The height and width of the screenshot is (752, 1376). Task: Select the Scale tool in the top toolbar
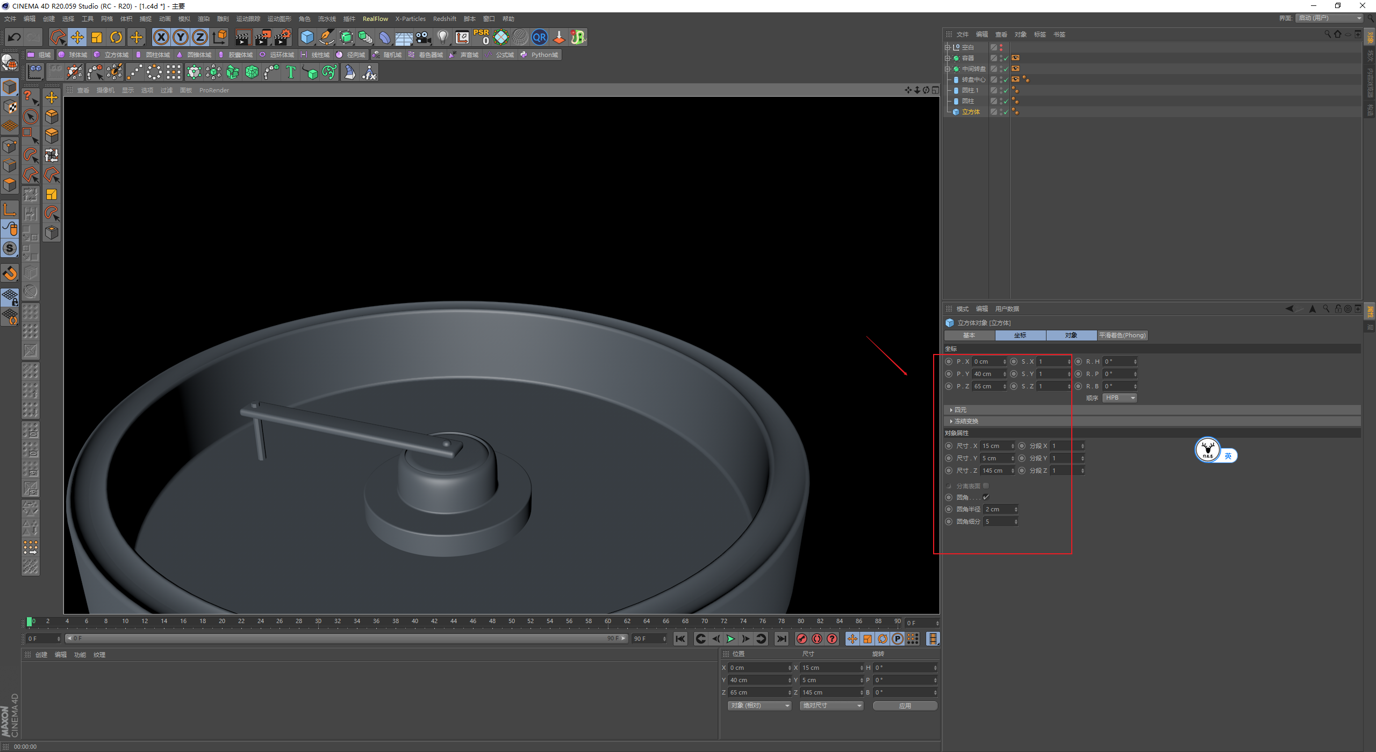point(97,37)
